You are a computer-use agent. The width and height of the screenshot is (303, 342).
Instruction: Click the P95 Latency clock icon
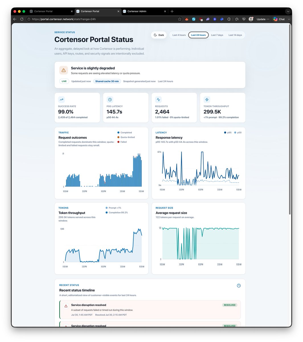tap(110, 99)
